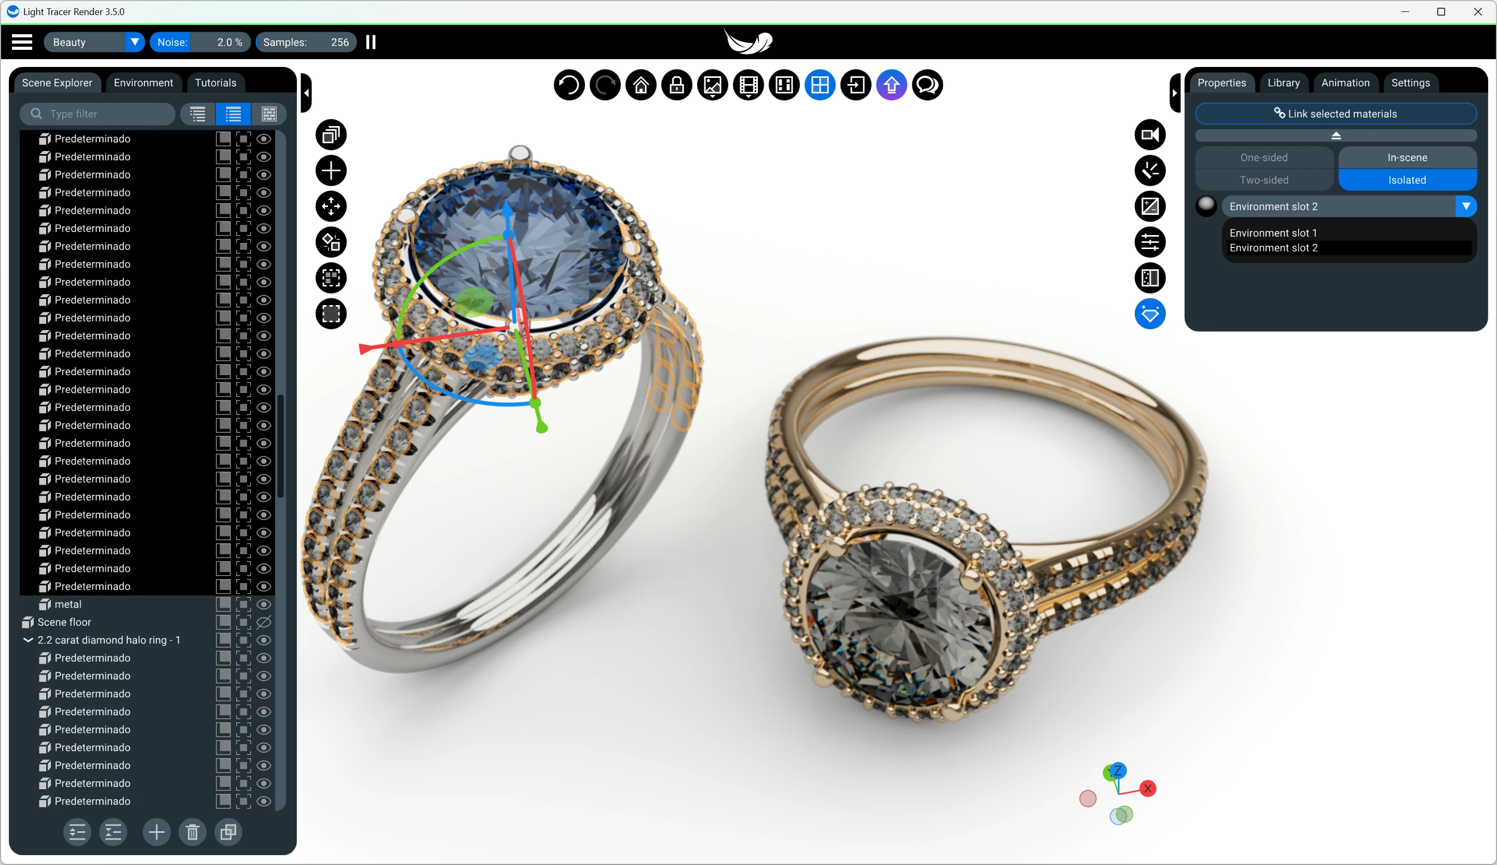This screenshot has width=1497, height=865.
Task: Open the hamburger main menu
Action: tap(22, 42)
